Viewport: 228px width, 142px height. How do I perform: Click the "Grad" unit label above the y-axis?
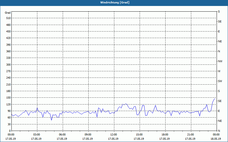click(x=8, y=13)
